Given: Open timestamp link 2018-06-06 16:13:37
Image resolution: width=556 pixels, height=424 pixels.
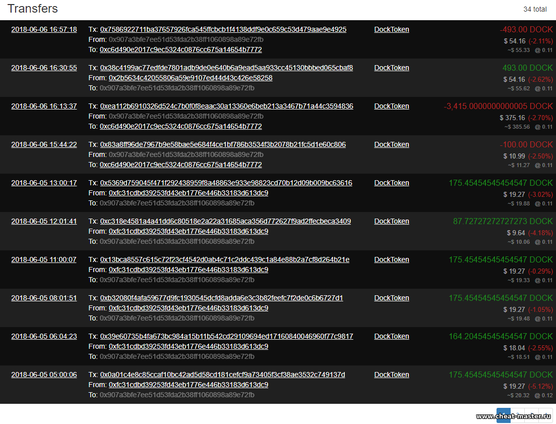Looking at the screenshot, I should coord(44,106).
